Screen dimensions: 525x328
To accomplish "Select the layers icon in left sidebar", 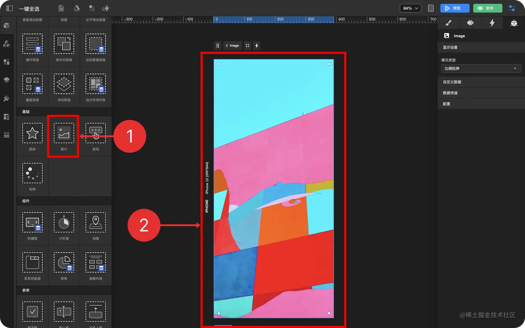I will coord(7,80).
